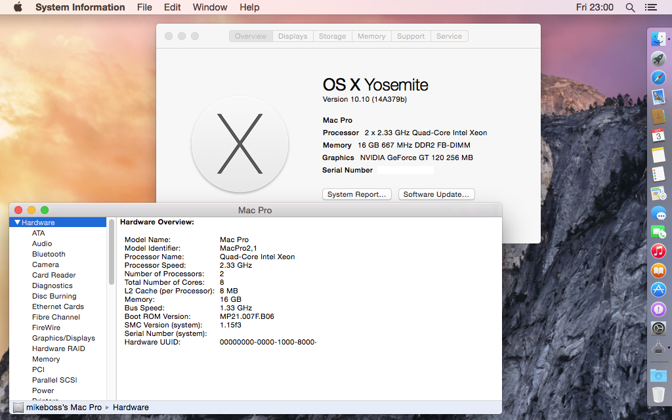
Task: Click the SMC version value 1.15f3
Action: click(x=230, y=325)
